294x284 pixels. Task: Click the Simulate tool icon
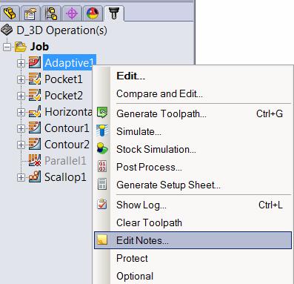pyautogui.click(x=102, y=131)
